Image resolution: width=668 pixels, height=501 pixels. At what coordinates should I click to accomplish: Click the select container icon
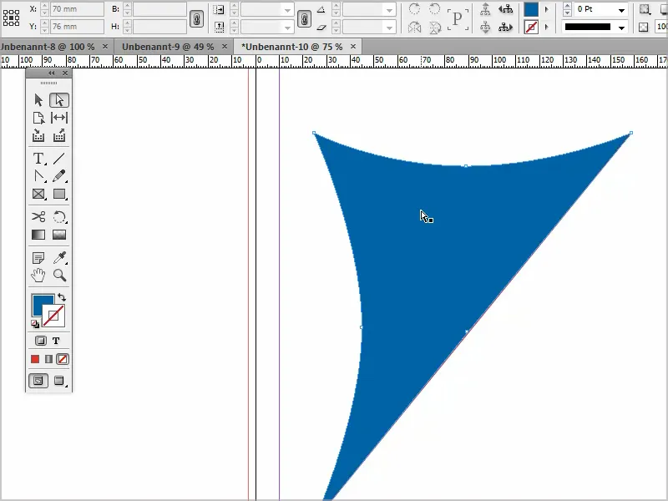[x=485, y=8]
